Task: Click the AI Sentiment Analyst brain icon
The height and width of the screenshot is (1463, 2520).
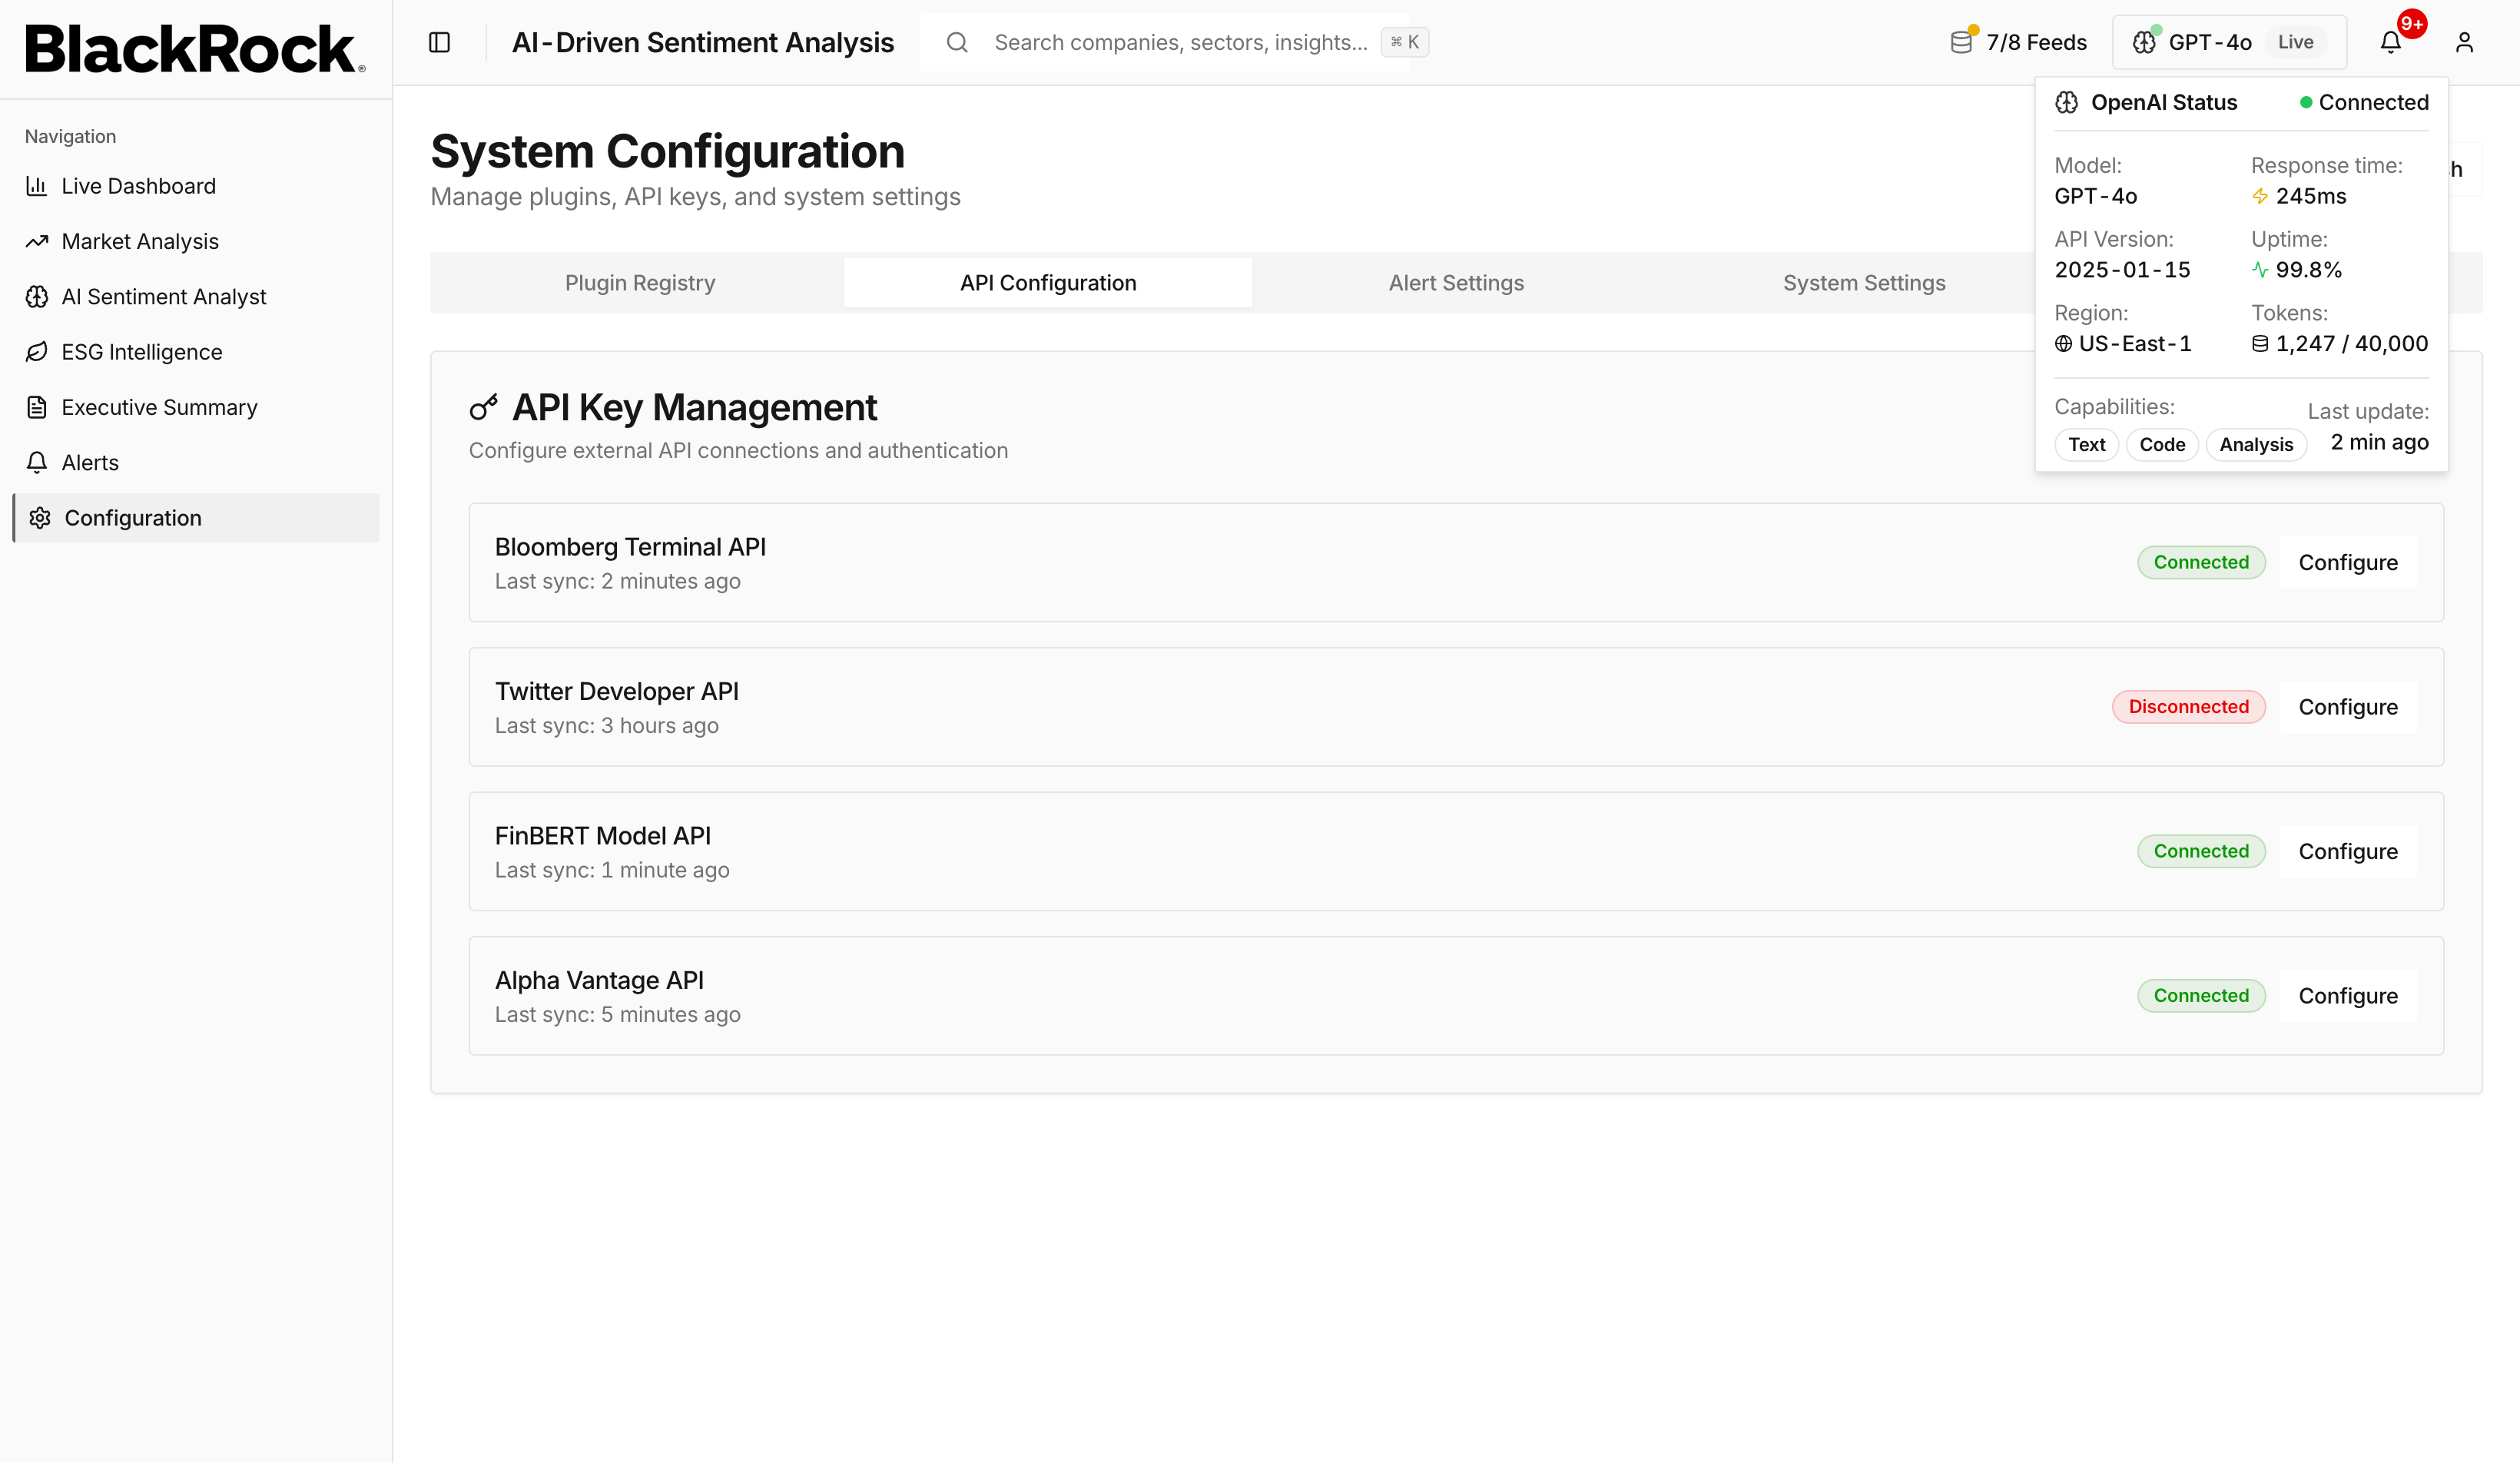Action: coord(37,296)
